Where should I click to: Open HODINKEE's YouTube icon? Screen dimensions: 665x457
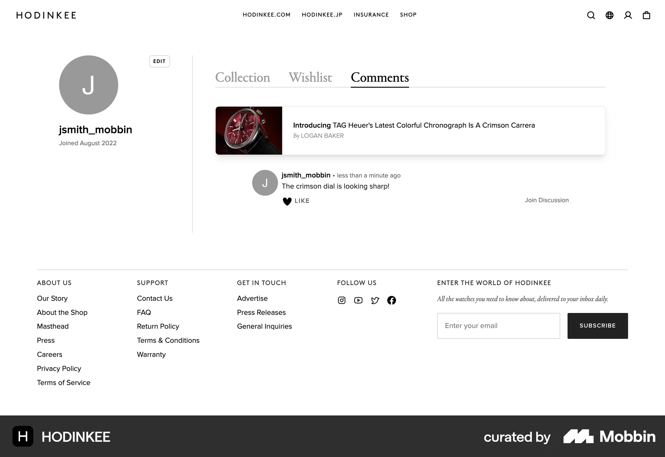pos(358,300)
